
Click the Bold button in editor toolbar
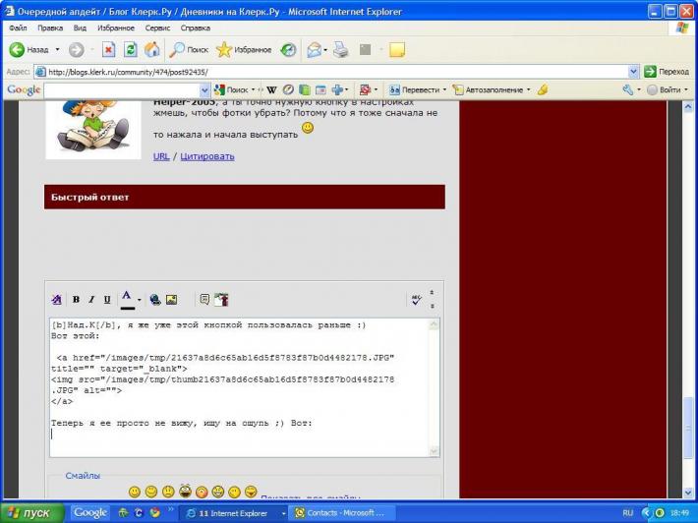tap(76, 300)
